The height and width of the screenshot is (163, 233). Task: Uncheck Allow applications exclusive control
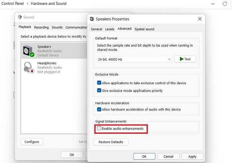click(99, 82)
